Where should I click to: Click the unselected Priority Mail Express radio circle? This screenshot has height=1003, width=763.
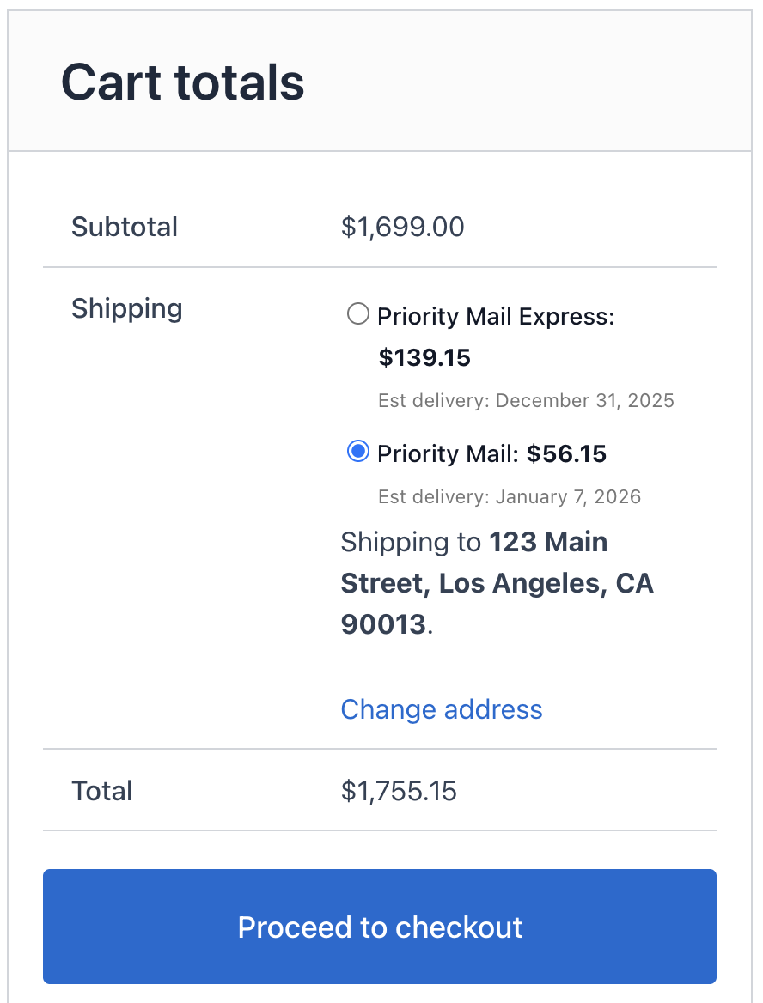tap(357, 314)
